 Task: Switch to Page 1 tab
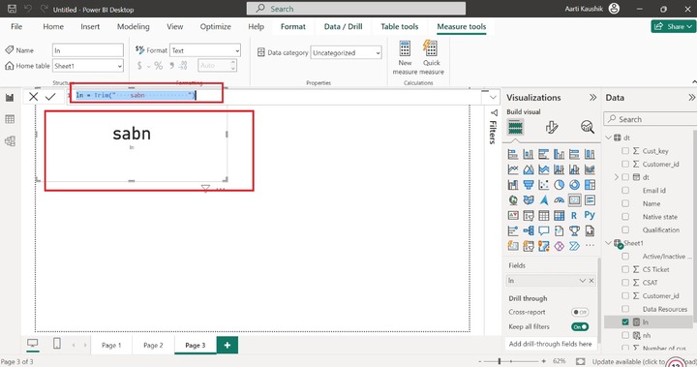[111, 345]
